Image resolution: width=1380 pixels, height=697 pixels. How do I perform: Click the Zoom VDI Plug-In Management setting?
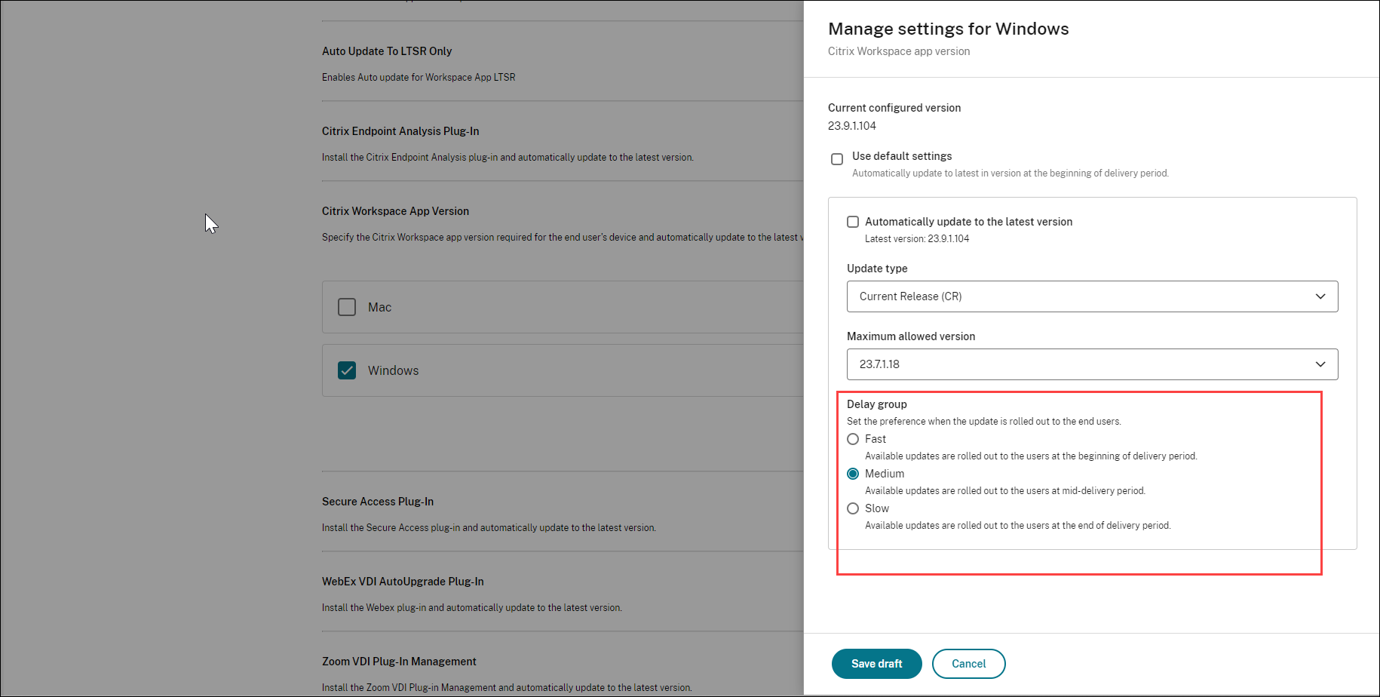click(x=399, y=662)
